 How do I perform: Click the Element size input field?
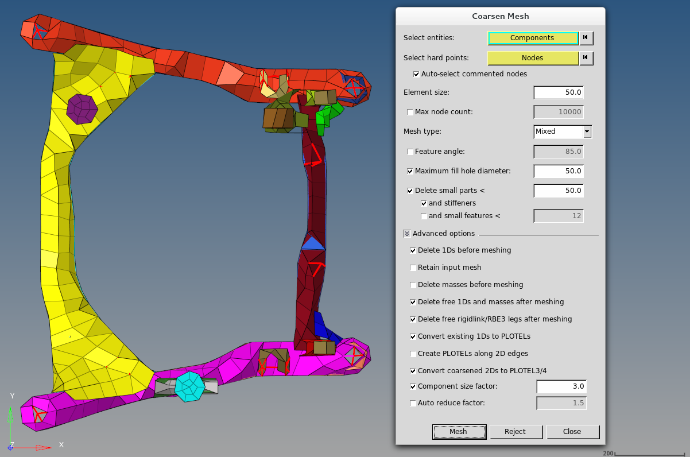tap(559, 92)
